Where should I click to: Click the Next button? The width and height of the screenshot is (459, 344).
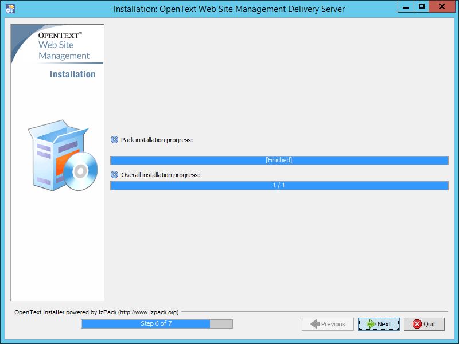379,324
